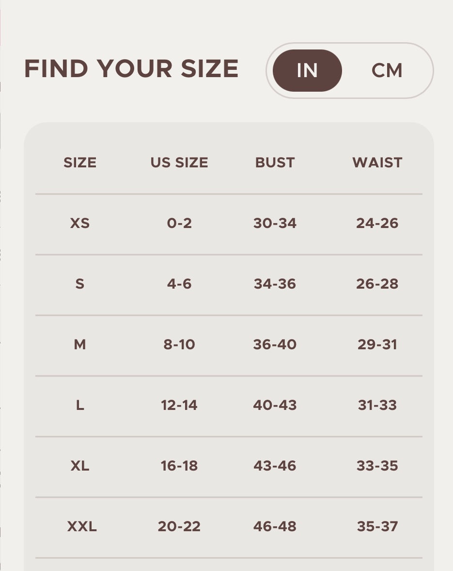Click waist measurement 33-35

click(x=377, y=466)
